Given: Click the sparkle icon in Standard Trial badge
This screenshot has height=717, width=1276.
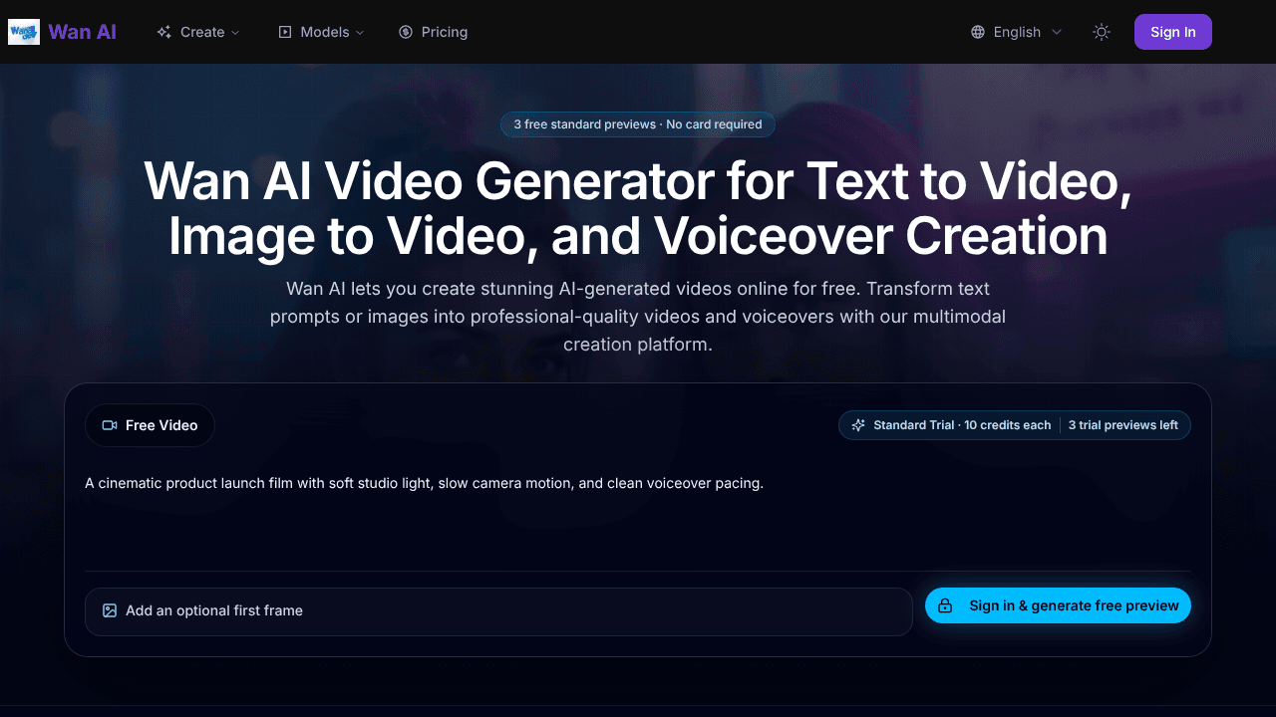Looking at the screenshot, I should [858, 425].
